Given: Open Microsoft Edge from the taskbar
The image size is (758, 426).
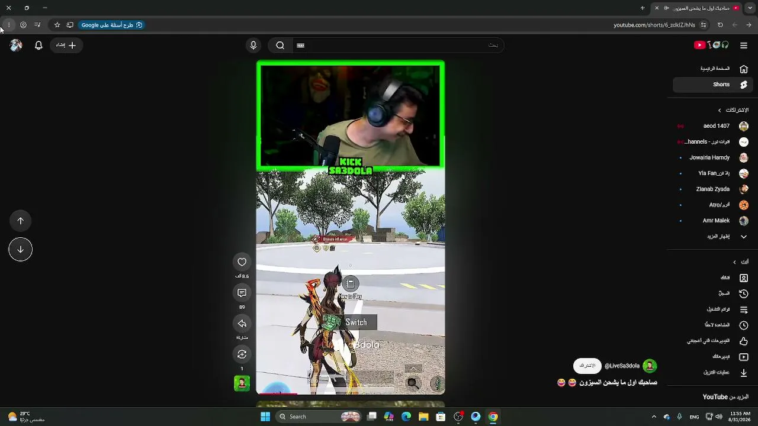Looking at the screenshot, I should 406,417.
